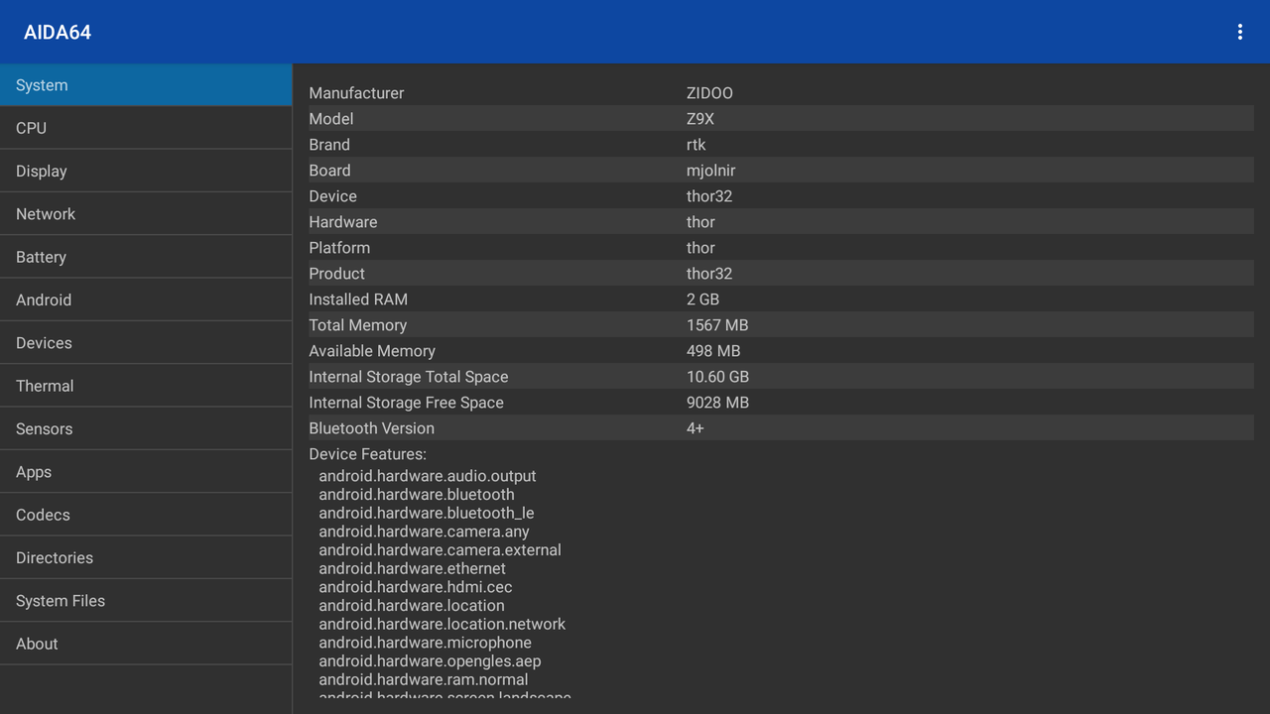Click Internal Storage Total Space 10.60 GB
Image resolution: width=1270 pixels, height=714 pixels.
coord(717,377)
